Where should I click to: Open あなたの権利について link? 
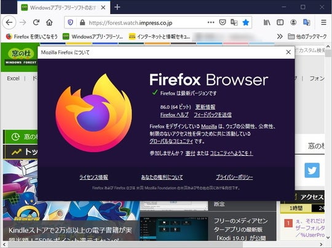162,177
